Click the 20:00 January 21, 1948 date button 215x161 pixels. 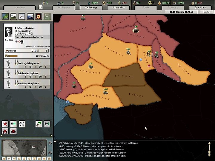click(181, 12)
